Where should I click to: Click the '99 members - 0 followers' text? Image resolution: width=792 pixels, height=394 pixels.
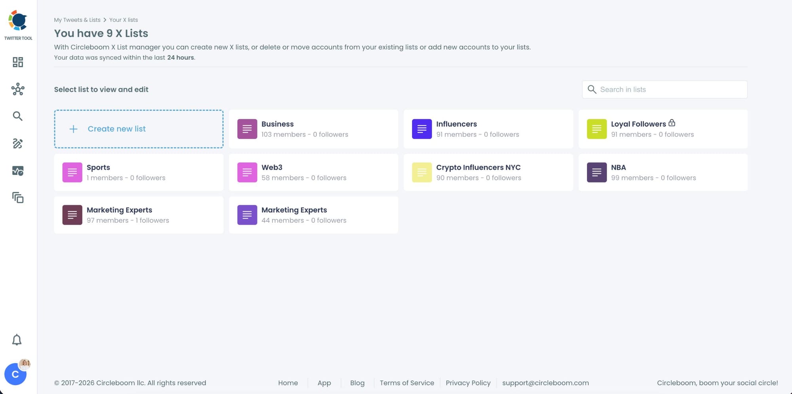653,178
